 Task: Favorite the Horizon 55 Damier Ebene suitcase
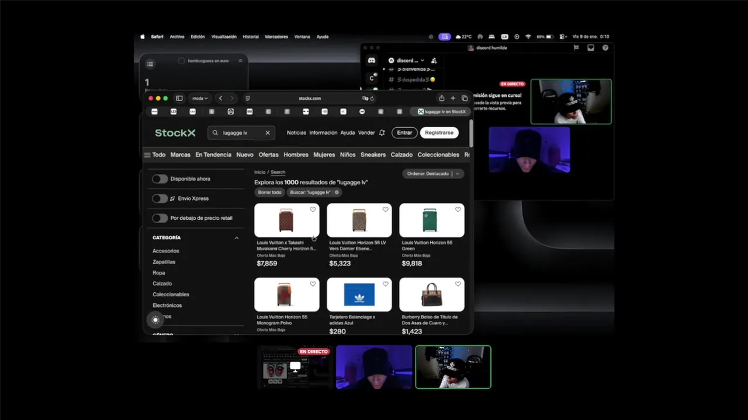tap(385, 209)
